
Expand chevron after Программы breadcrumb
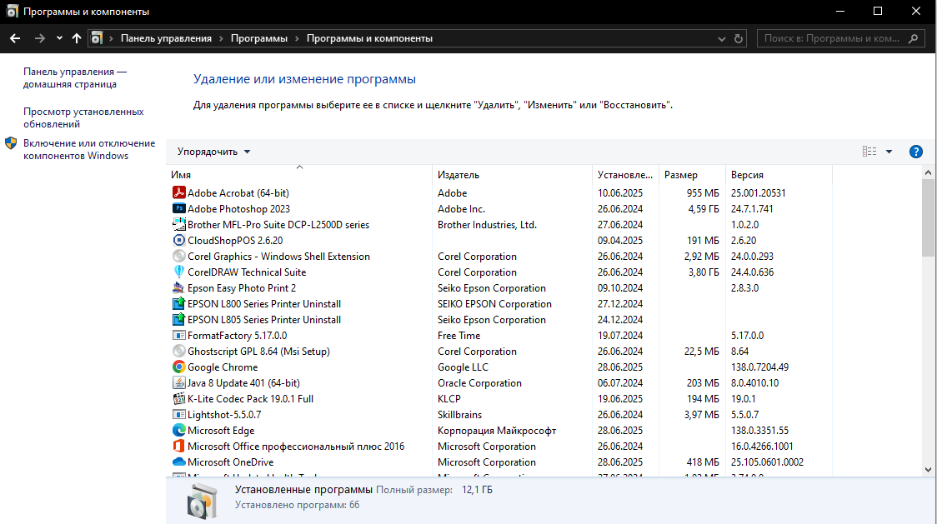click(297, 38)
